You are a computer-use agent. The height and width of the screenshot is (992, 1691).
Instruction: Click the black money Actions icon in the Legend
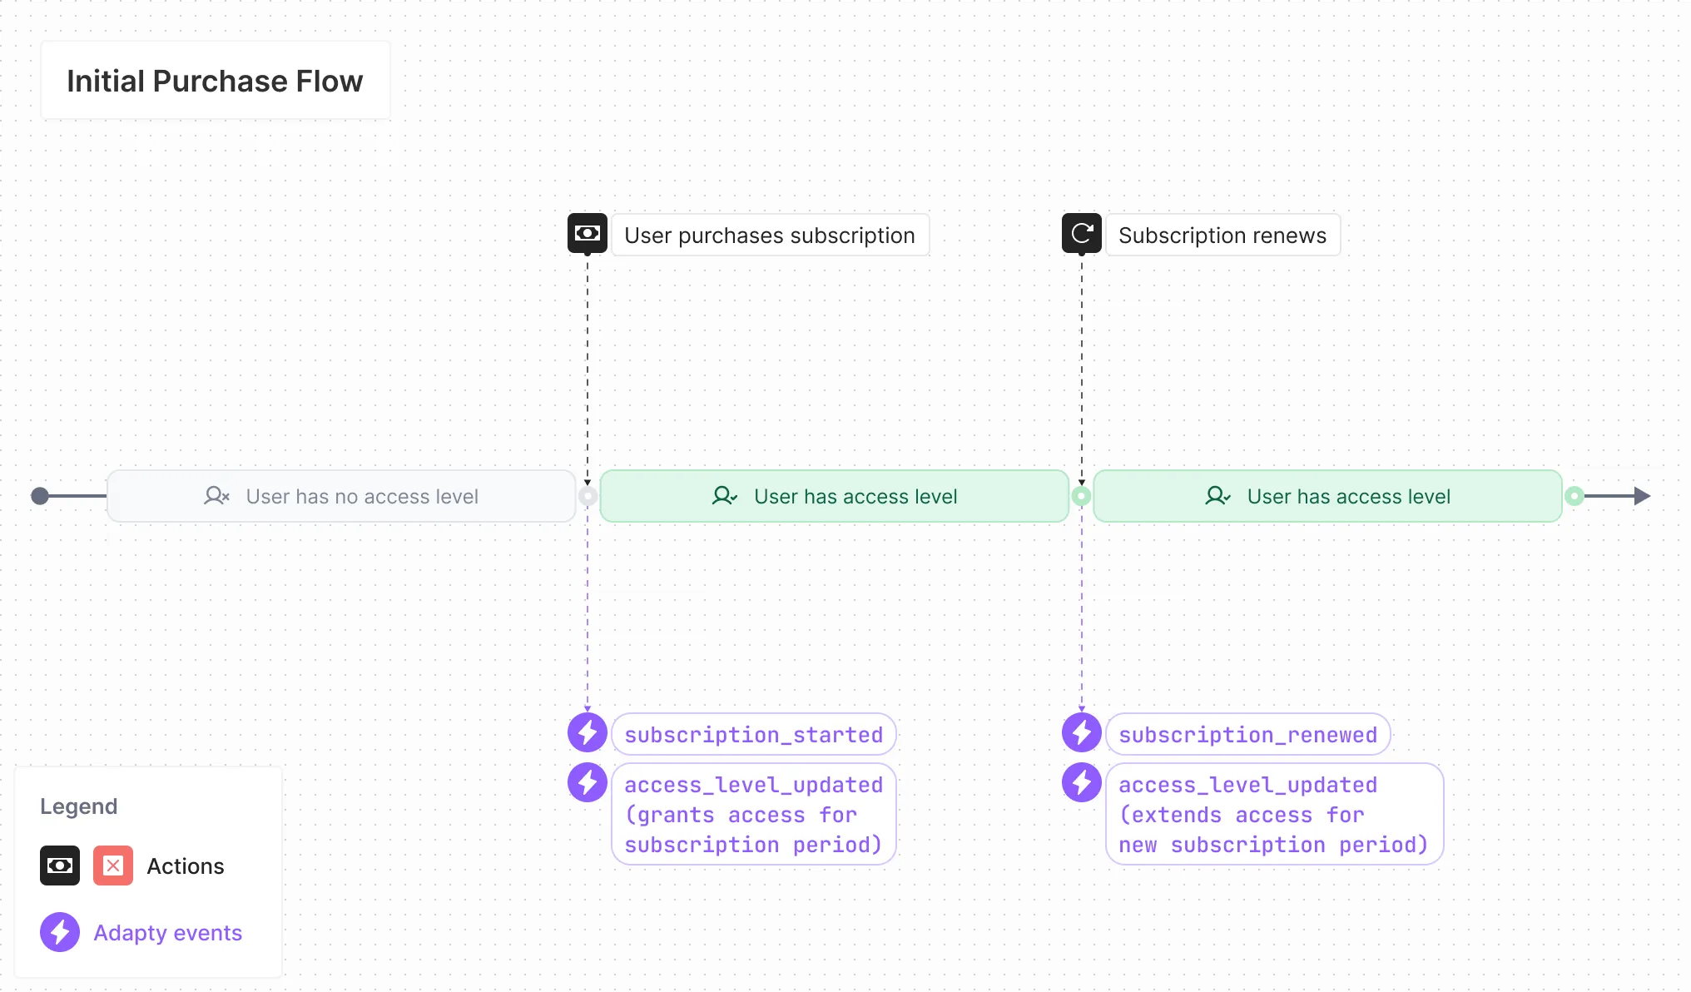click(59, 866)
